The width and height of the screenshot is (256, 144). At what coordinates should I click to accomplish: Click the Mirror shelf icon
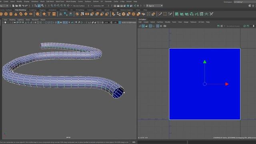pyautogui.click(x=87, y=14)
